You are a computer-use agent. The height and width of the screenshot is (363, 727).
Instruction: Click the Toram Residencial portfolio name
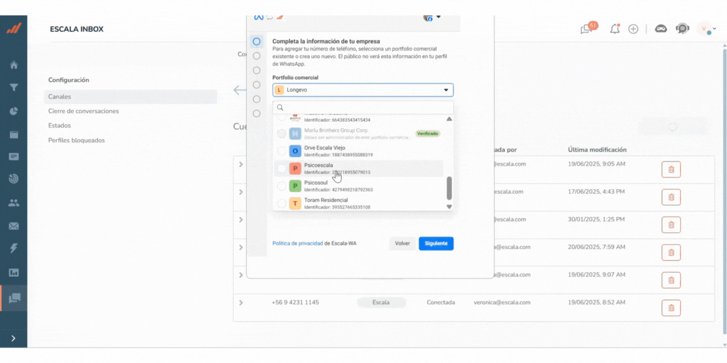[x=326, y=200]
